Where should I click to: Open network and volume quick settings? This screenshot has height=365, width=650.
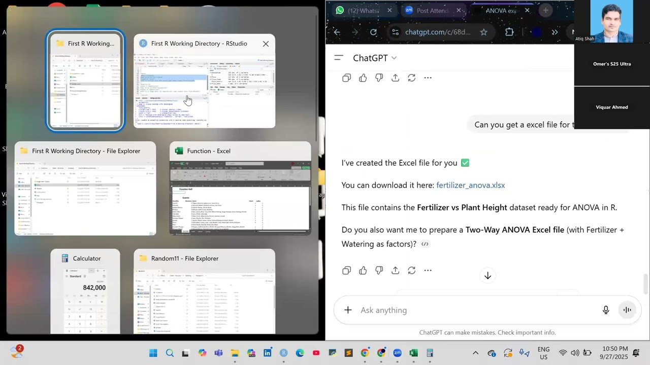pos(575,353)
